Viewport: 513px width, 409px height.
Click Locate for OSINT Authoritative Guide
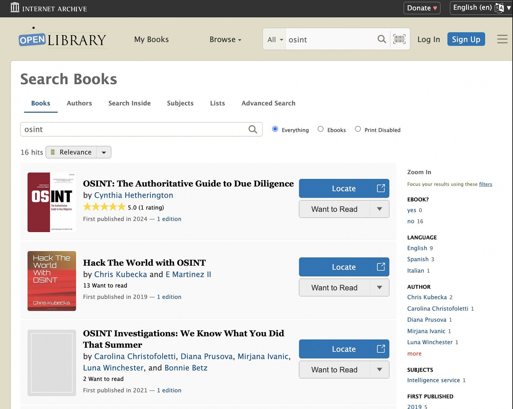click(x=344, y=188)
